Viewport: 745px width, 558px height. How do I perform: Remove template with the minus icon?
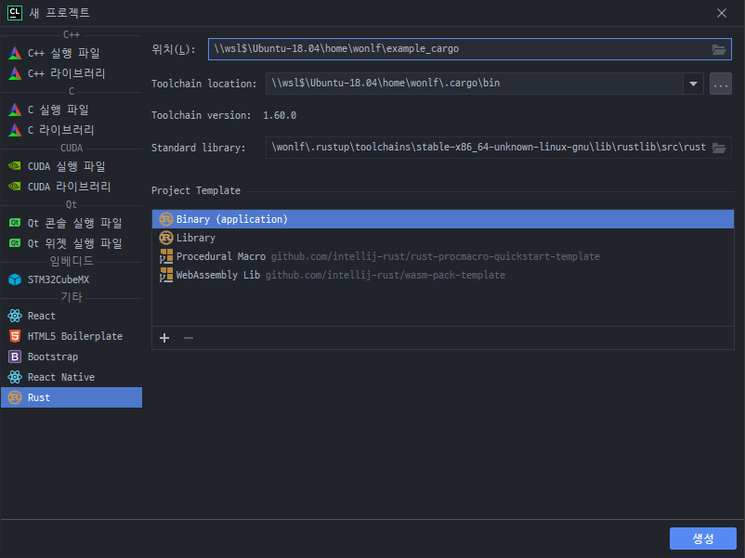[189, 338]
